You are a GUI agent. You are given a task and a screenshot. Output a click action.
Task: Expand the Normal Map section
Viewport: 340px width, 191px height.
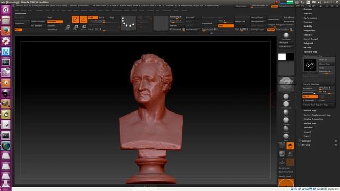(310, 111)
